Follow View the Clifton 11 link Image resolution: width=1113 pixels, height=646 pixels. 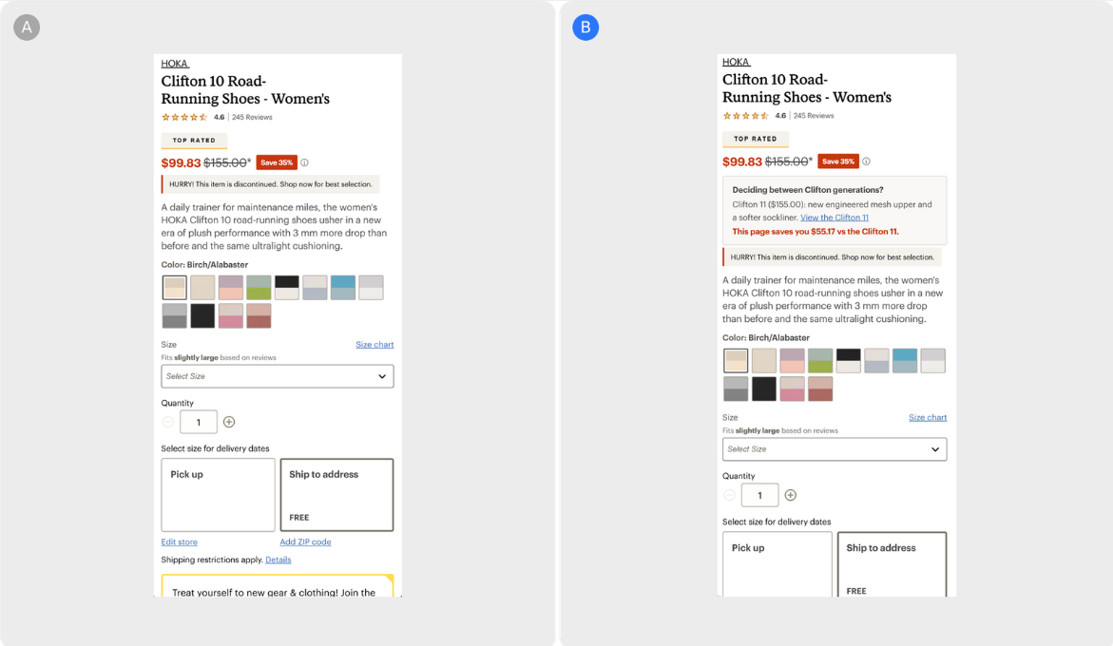tap(835, 218)
